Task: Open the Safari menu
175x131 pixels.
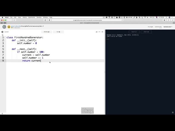Action: (7, 17)
